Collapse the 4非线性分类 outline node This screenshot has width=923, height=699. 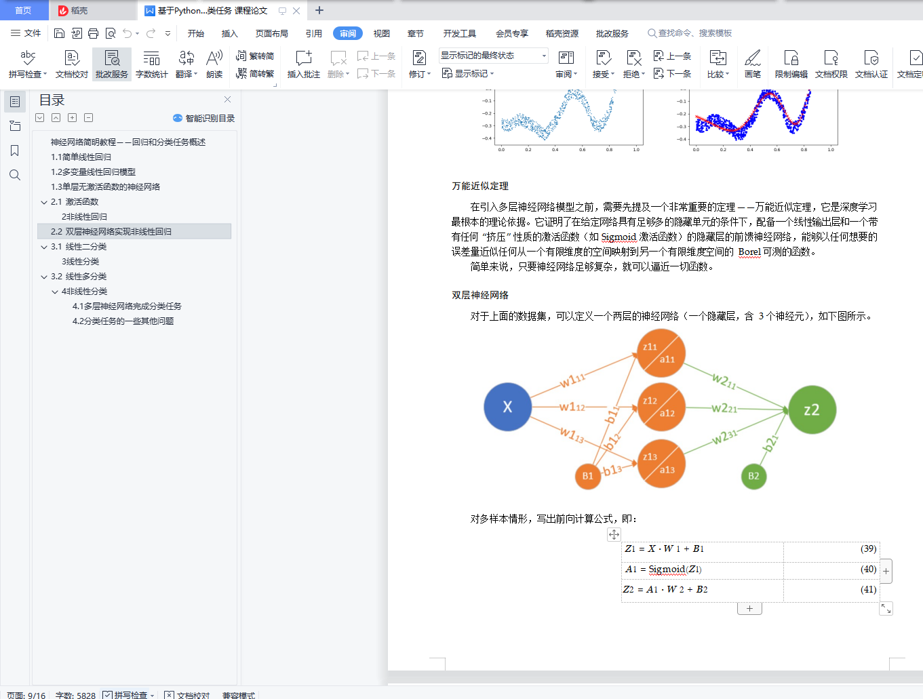click(55, 292)
